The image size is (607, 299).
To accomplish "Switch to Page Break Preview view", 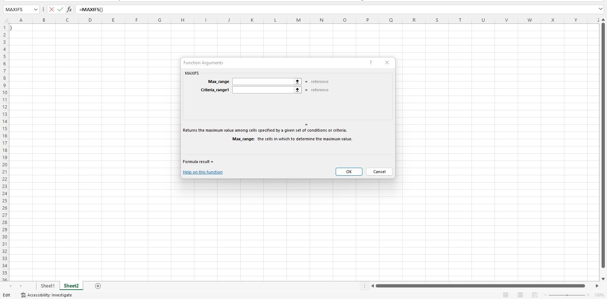I will 534,295.
